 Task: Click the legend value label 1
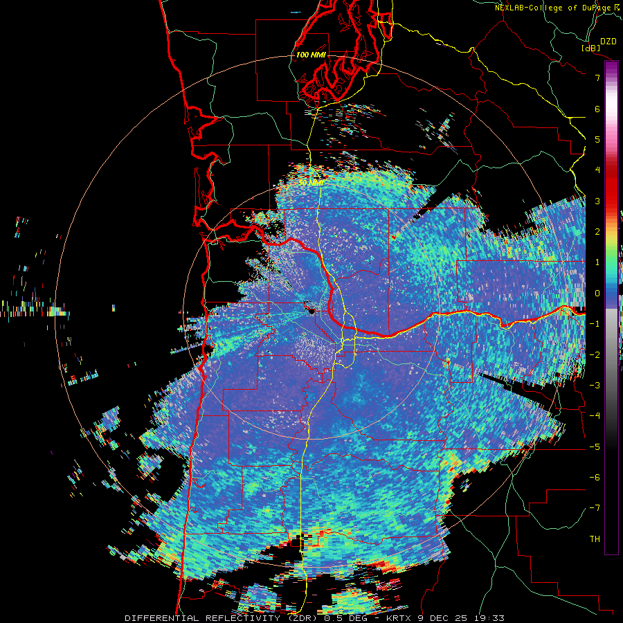(x=597, y=262)
